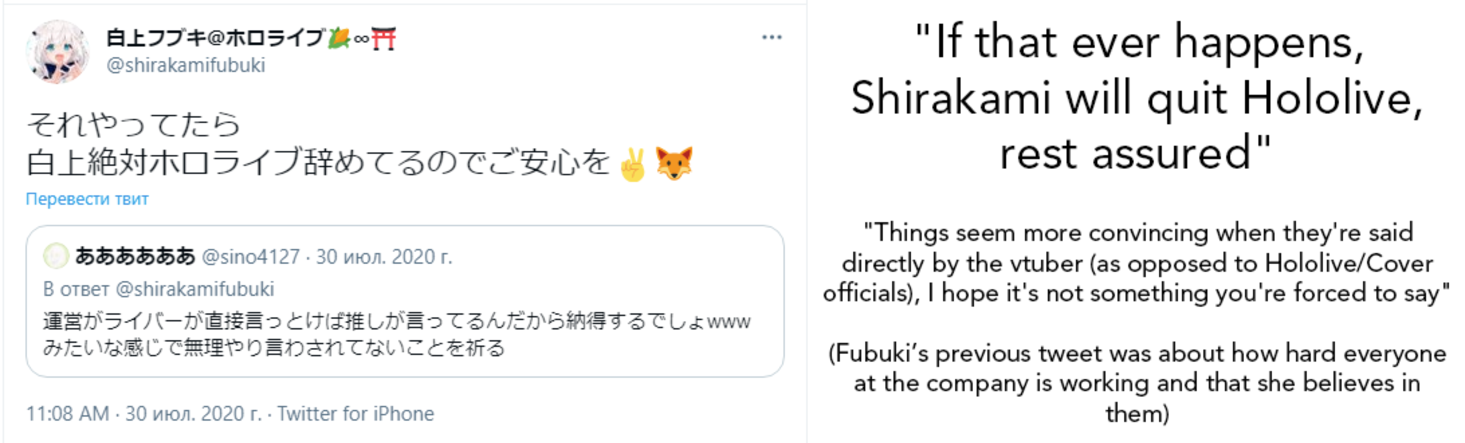Open the 白上フブキ@ホロライブ display name
1465x443 pixels.
coord(215,38)
